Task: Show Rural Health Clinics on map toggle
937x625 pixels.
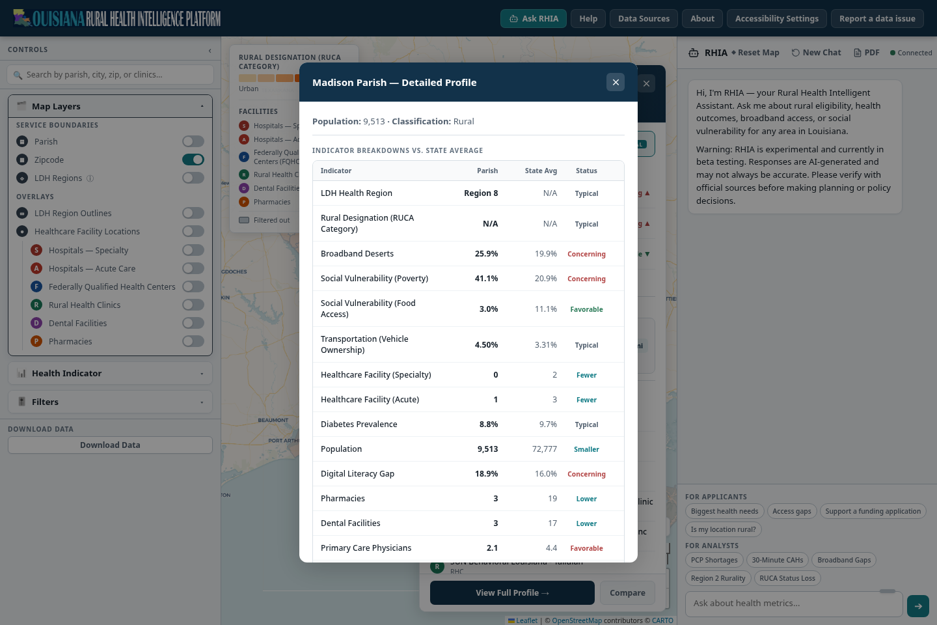Action: pyautogui.click(x=193, y=305)
